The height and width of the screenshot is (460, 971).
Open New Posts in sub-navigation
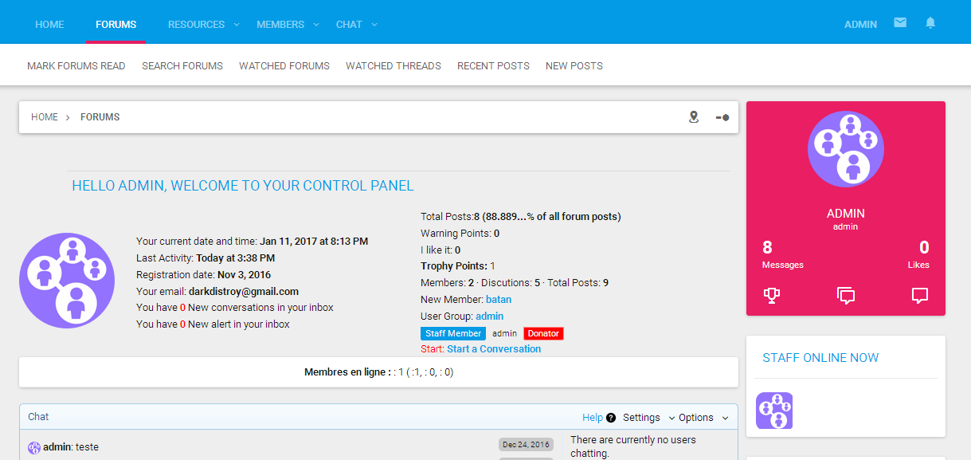tap(574, 66)
